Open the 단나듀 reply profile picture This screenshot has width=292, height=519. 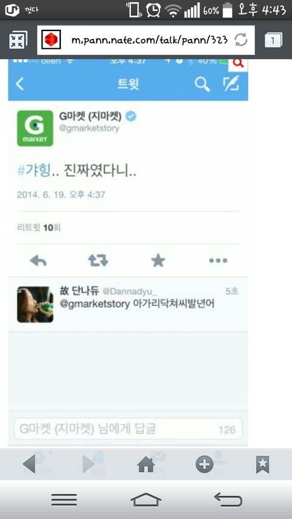click(x=35, y=304)
